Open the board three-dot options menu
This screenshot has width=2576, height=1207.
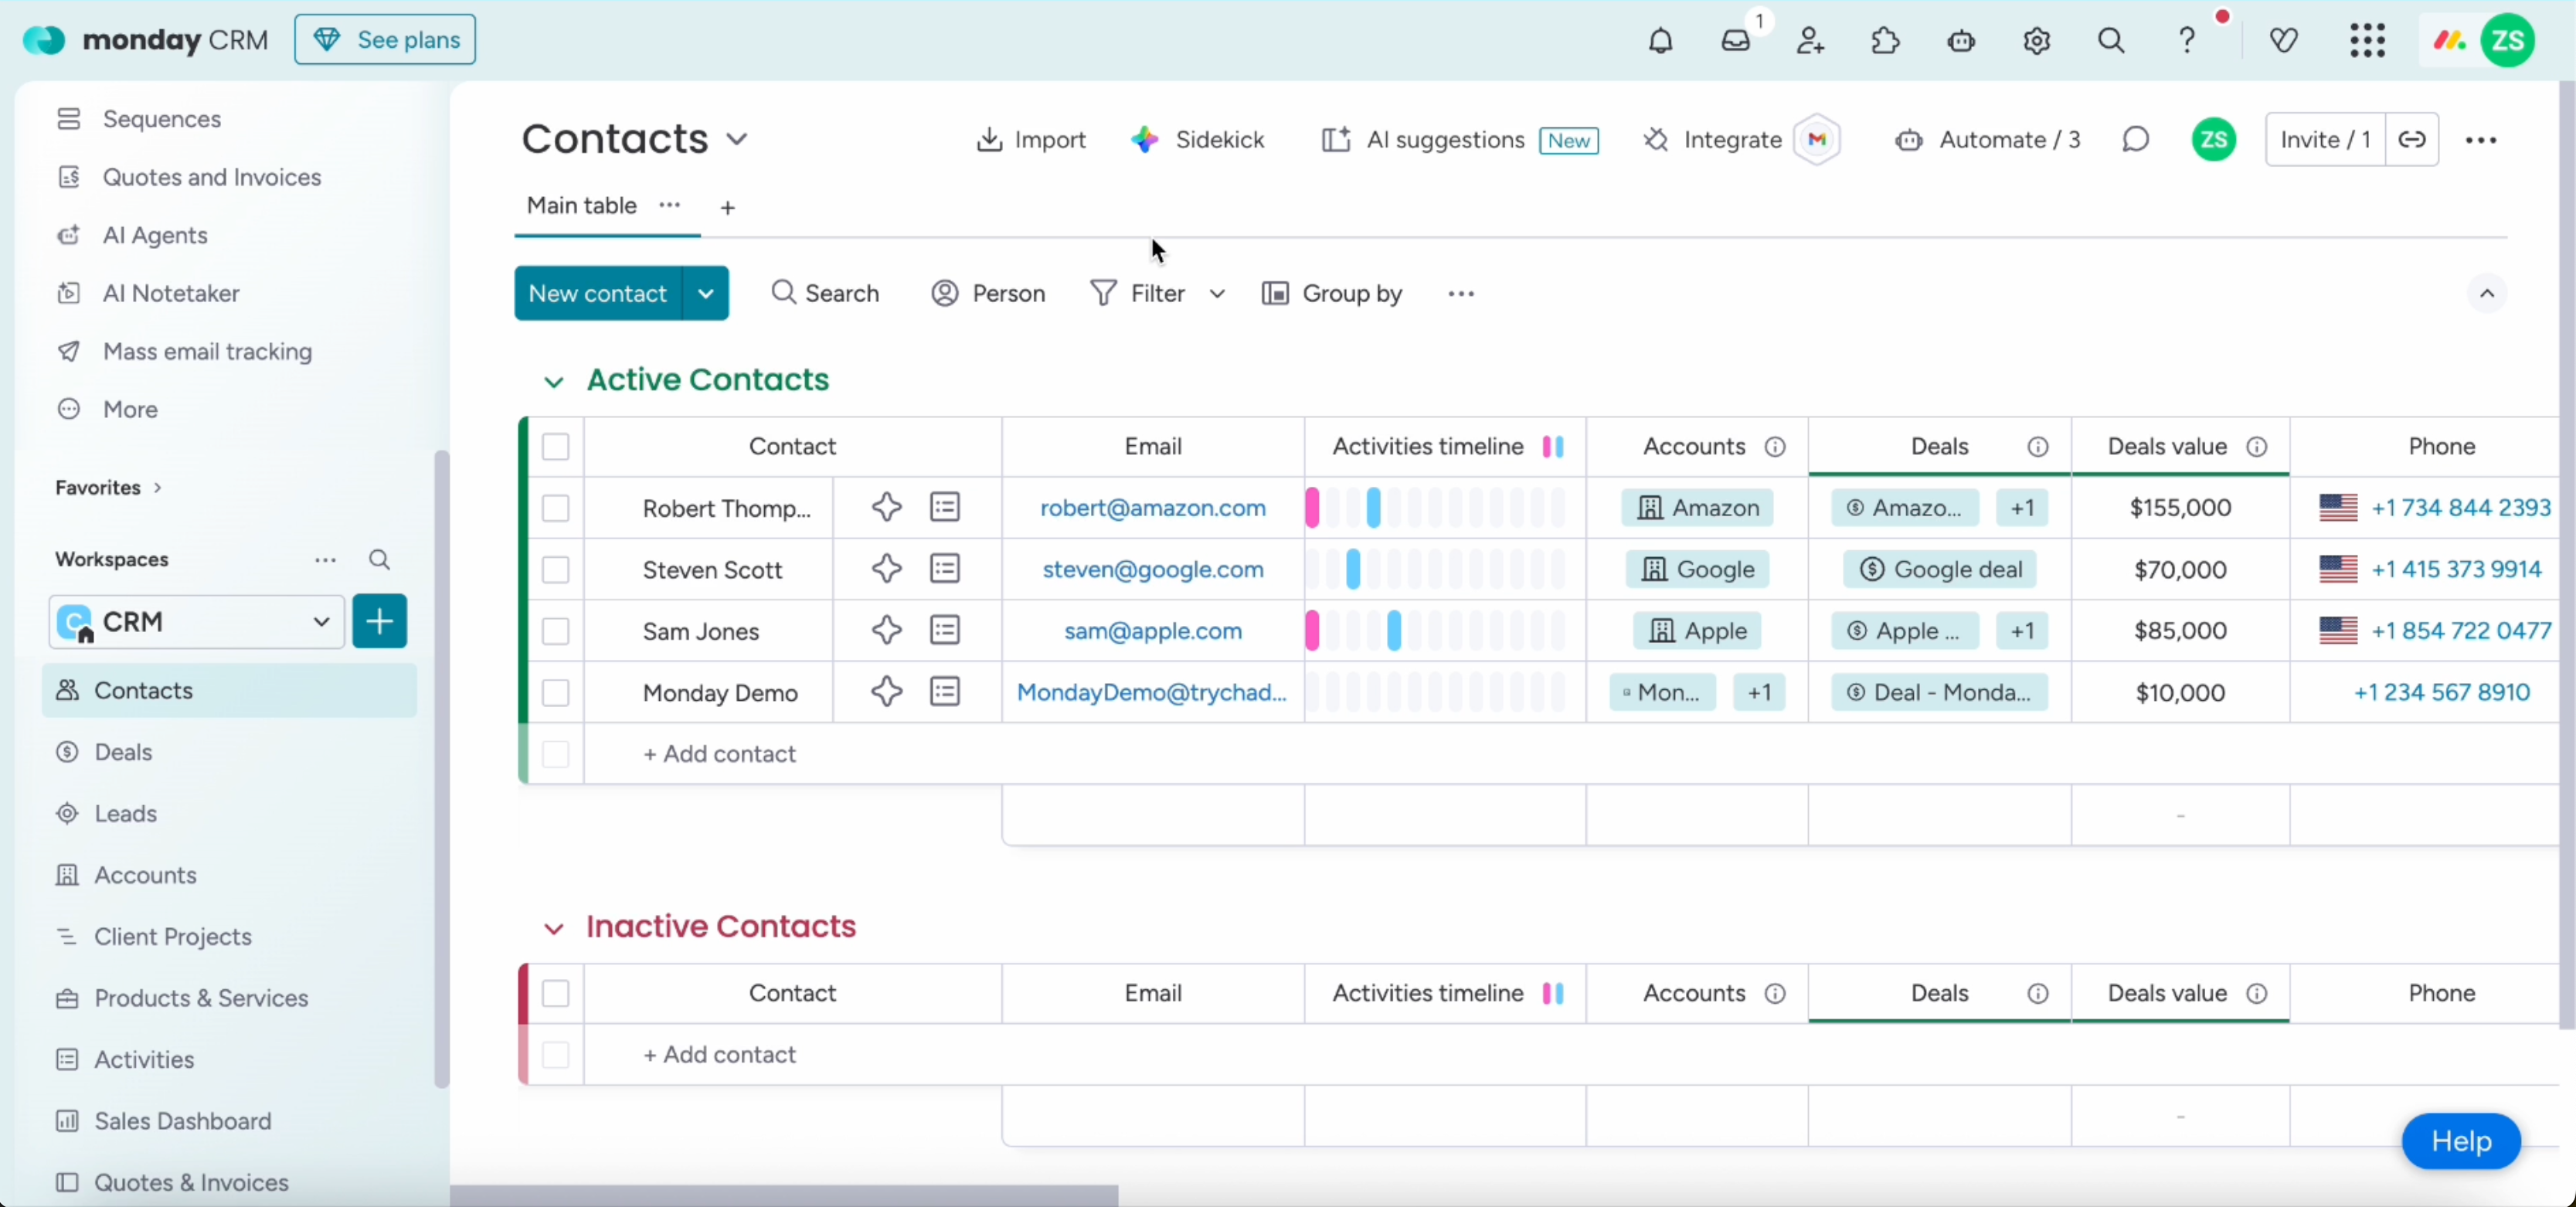(x=2481, y=140)
